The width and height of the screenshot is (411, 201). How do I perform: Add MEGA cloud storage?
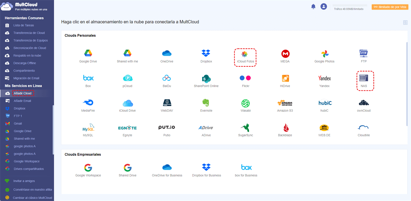[285, 56]
